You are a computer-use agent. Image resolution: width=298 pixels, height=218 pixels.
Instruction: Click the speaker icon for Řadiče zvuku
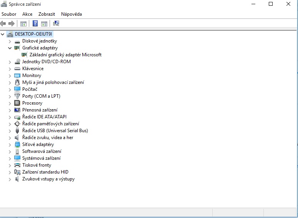point(17,138)
